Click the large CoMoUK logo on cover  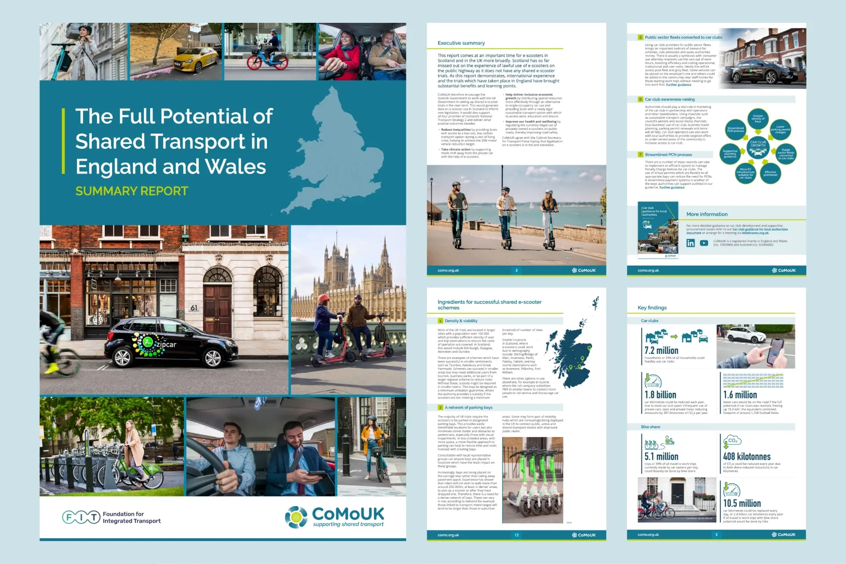tap(334, 517)
